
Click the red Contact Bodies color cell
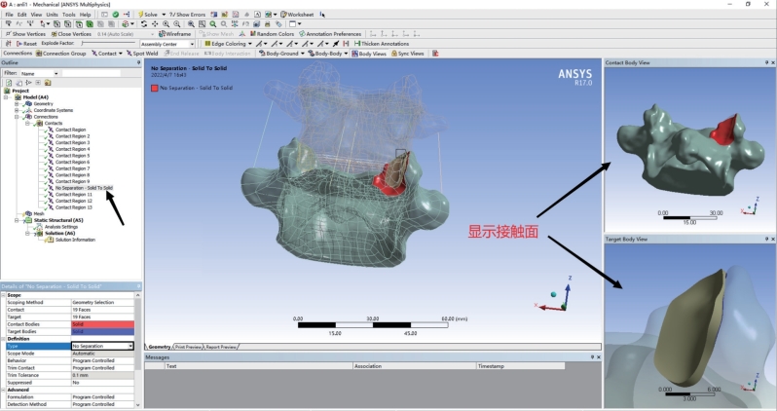click(x=102, y=324)
